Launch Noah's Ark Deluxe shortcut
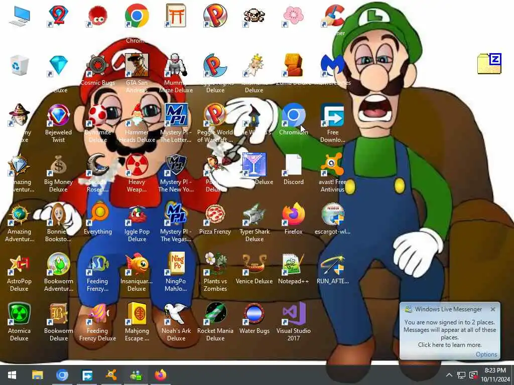 [176, 314]
